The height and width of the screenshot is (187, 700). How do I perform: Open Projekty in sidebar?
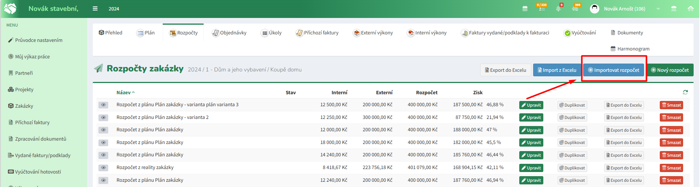pyautogui.click(x=21, y=89)
